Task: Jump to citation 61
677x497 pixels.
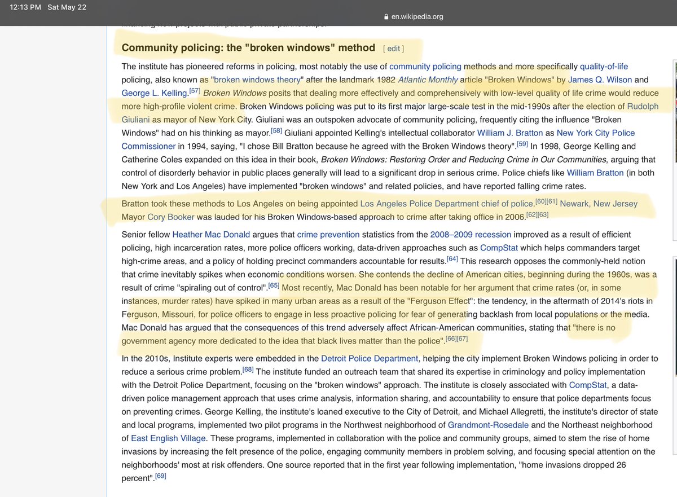Action: click(x=552, y=201)
